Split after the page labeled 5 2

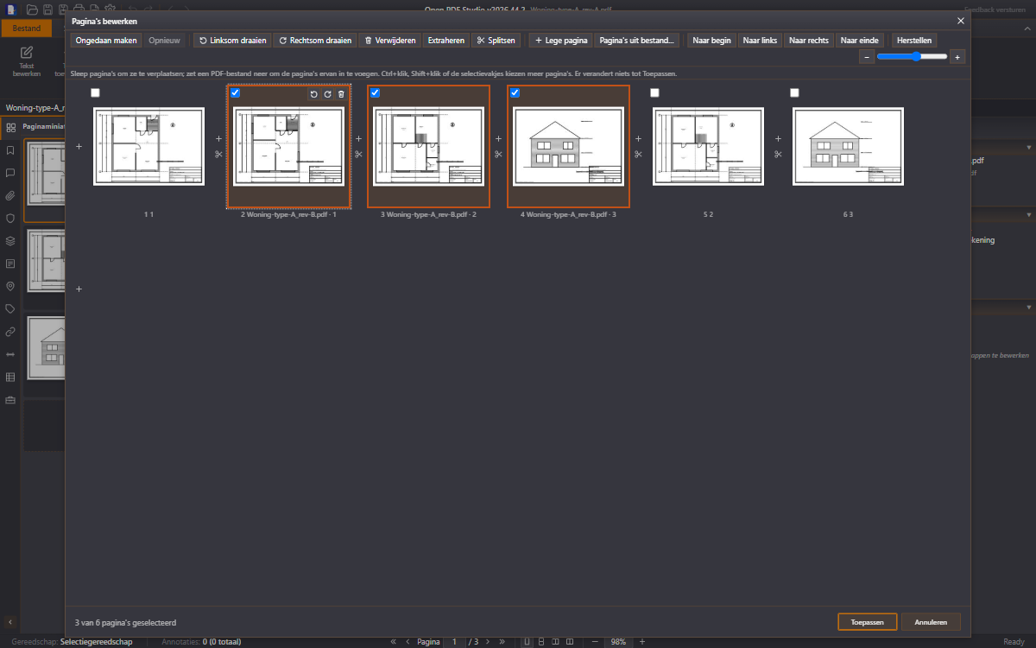778,155
